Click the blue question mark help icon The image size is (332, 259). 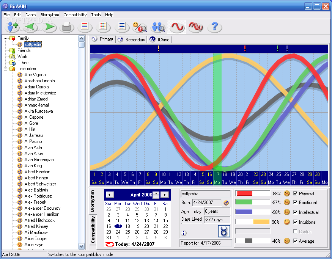point(214,27)
